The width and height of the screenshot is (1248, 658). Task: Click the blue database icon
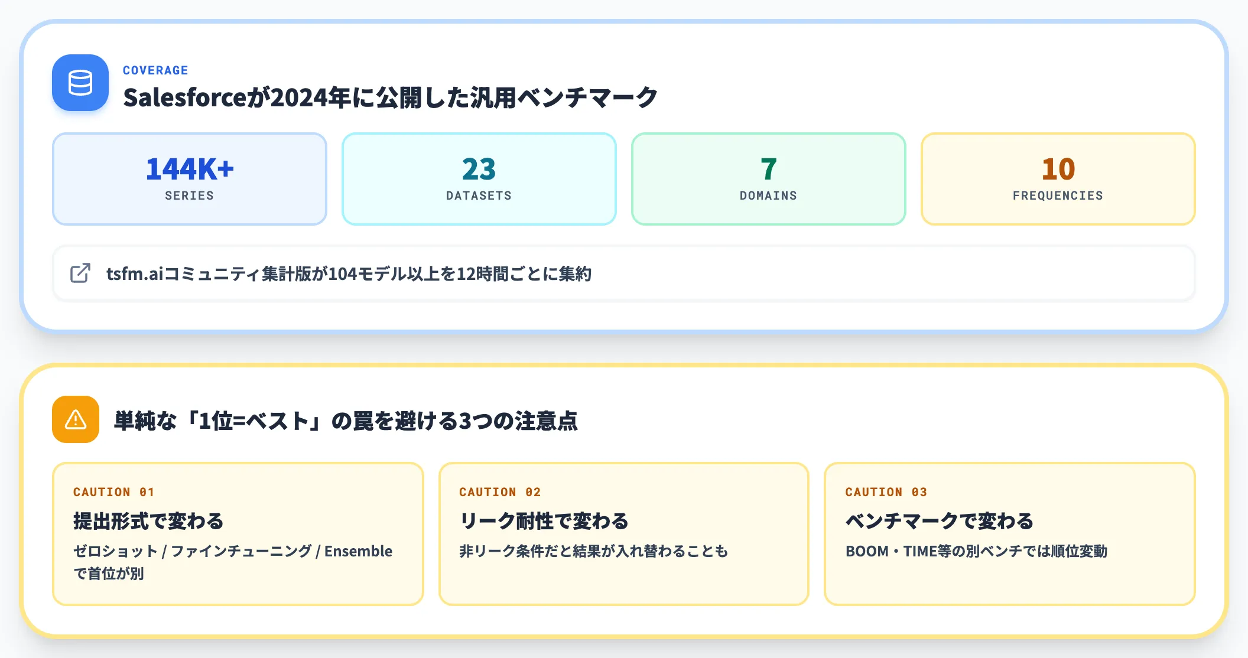(80, 83)
